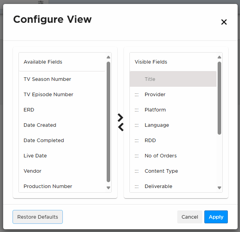Click the left chevron to remove field
The image size is (240, 232).
coord(121,127)
